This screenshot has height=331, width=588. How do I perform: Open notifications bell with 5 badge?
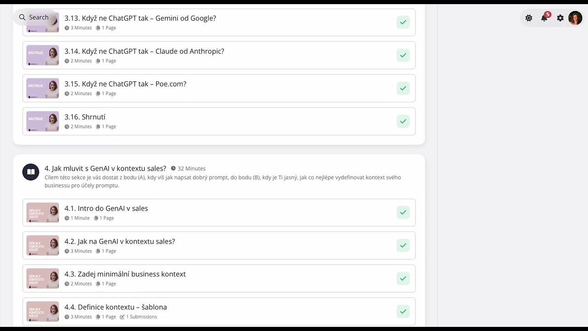(x=545, y=17)
